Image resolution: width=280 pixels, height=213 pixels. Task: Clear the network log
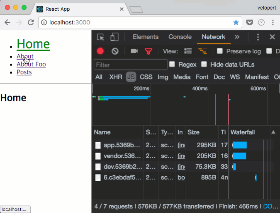[x=115, y=51]
